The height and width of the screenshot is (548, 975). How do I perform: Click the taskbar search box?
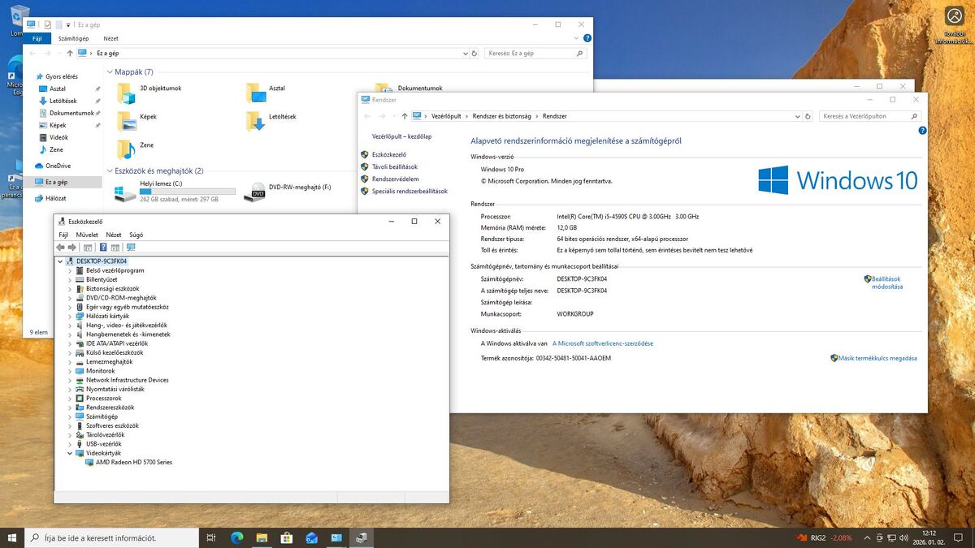pyautogui.click(x=111, y=537)
